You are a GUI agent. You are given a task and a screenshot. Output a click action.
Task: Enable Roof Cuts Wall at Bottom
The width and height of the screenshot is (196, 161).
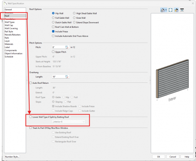[x=53, y=27]
